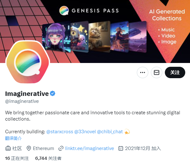
Task: Click 翻译简介 to translate the bio
Action: pos(13,138)
